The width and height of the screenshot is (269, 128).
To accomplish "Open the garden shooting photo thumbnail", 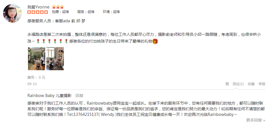I will [x=36, y=59].
